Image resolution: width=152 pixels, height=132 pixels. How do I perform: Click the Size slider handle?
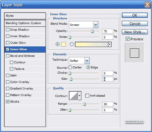pyautogui.click(x=71, y=79)
